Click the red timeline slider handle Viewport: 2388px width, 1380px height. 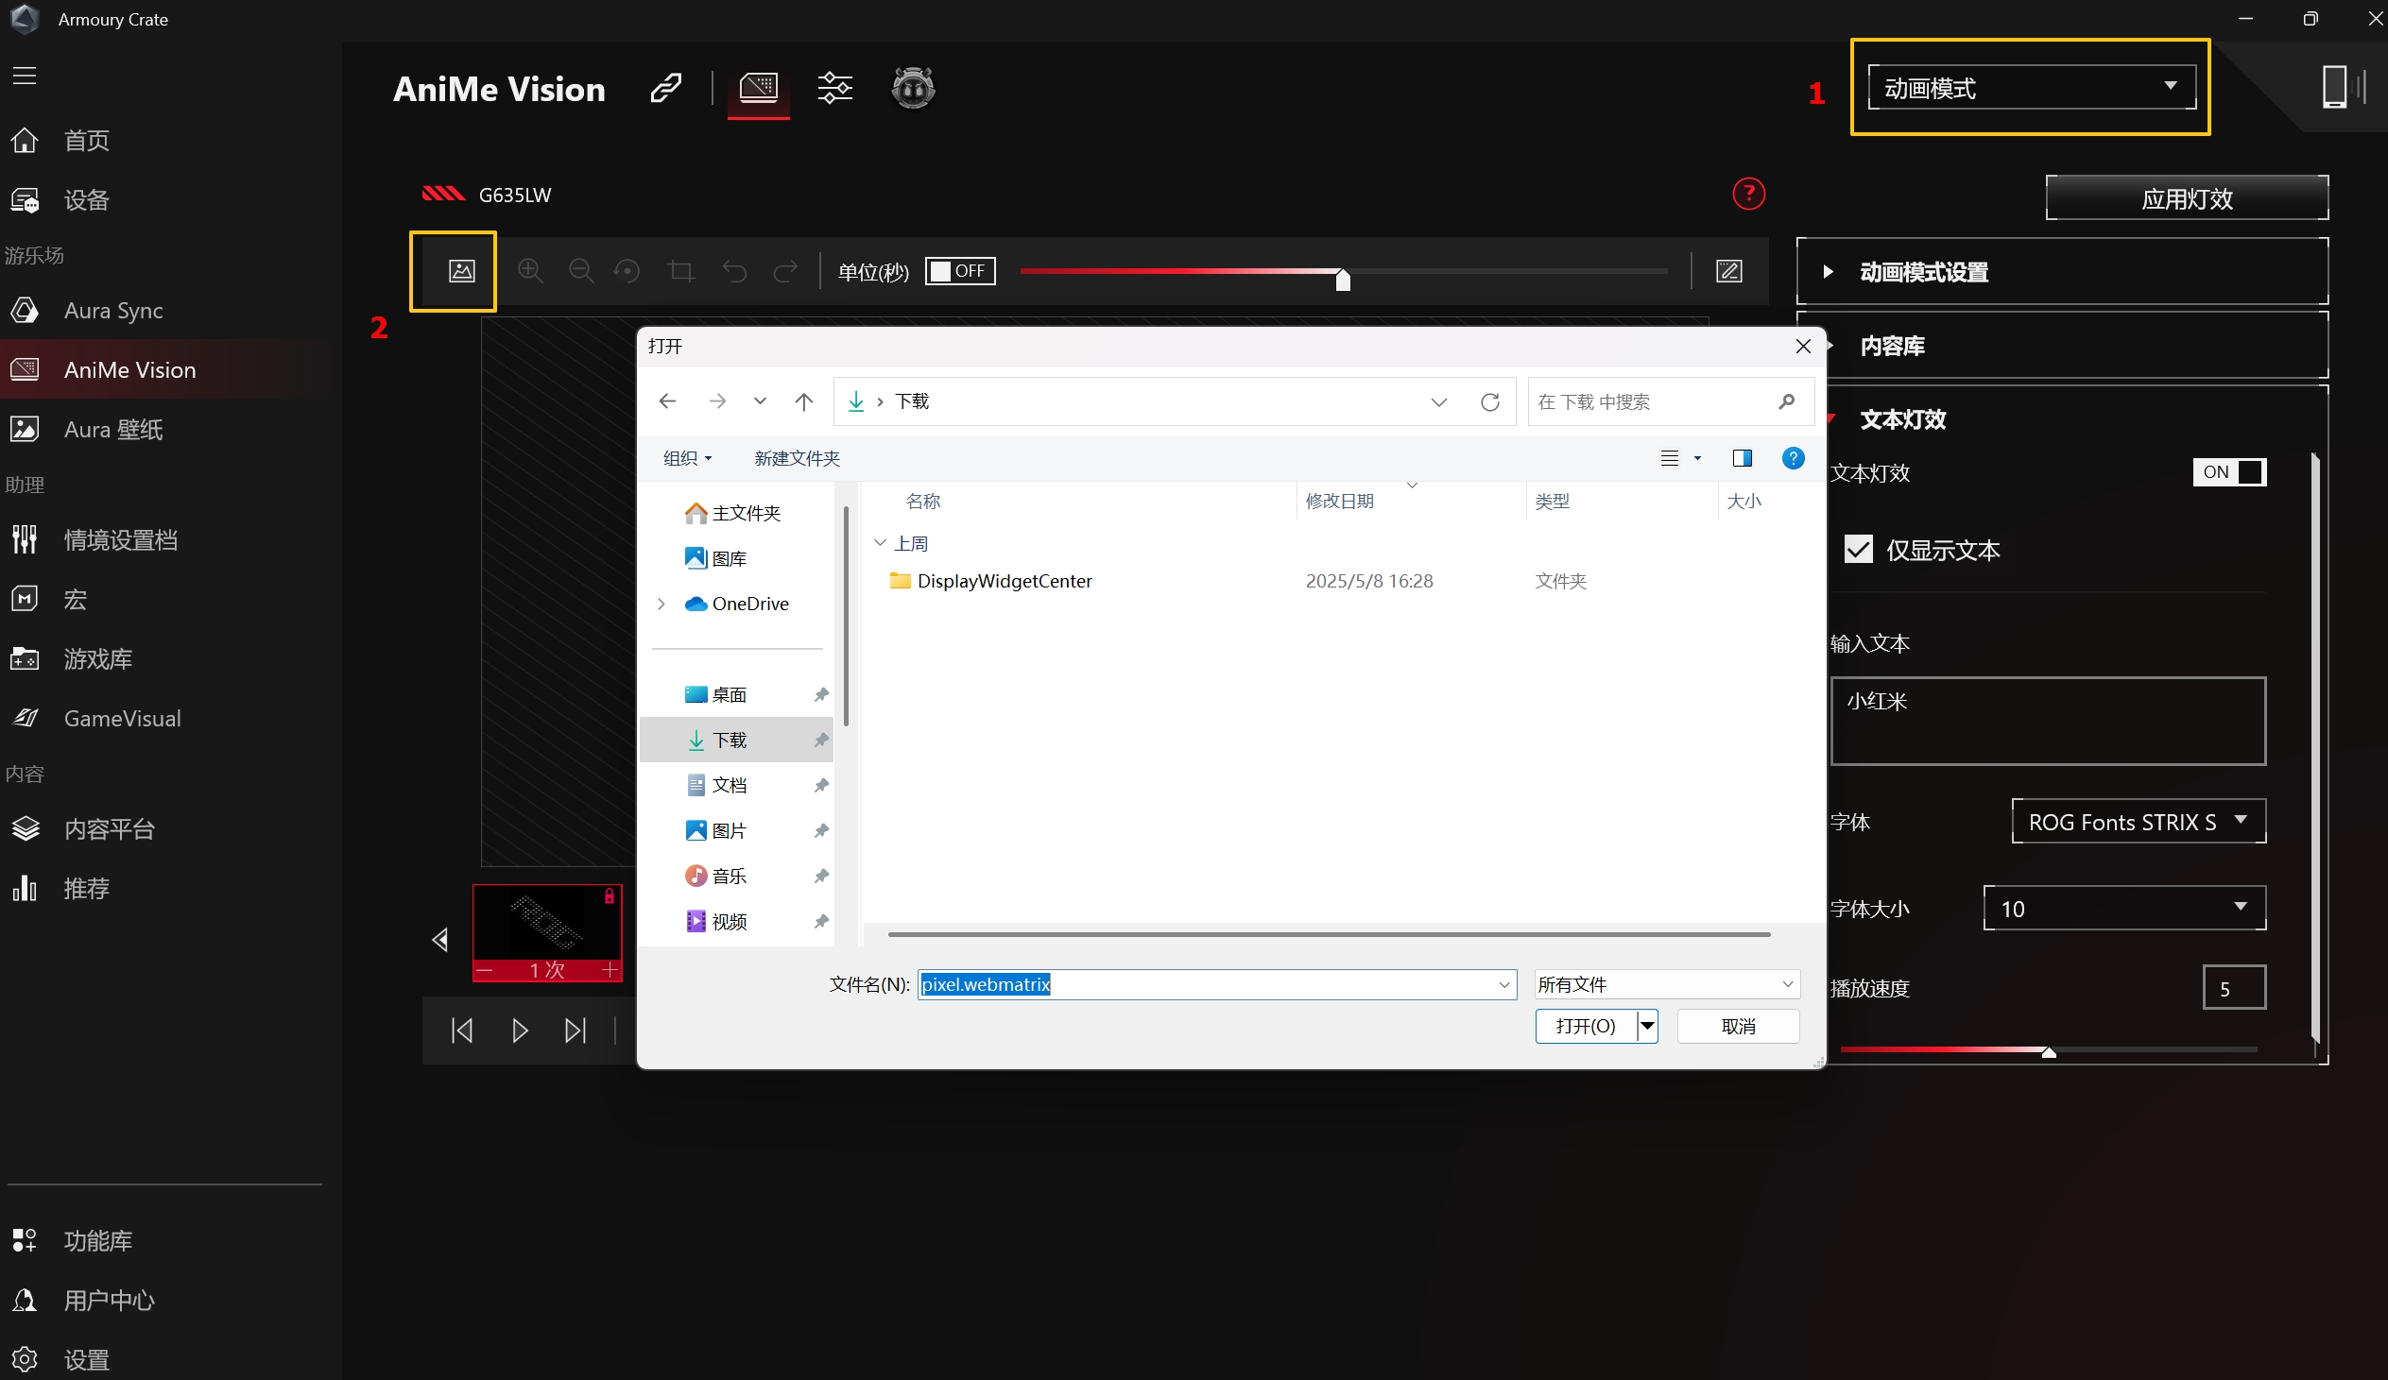(1343, 279)
